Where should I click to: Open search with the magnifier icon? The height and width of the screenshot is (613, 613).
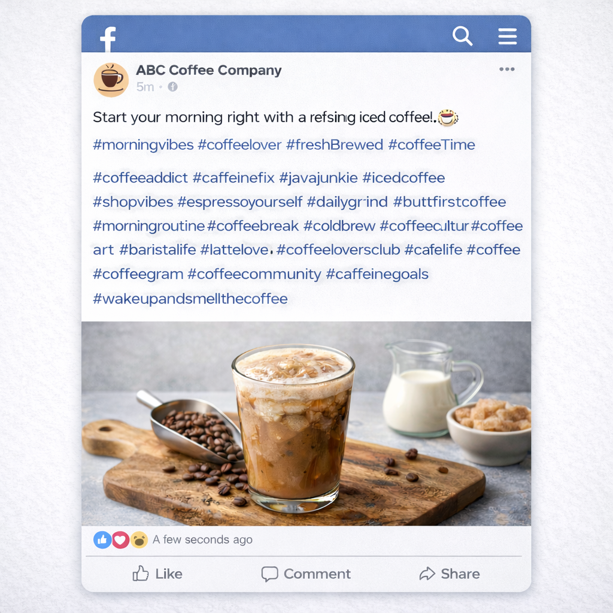pos(463,36)
